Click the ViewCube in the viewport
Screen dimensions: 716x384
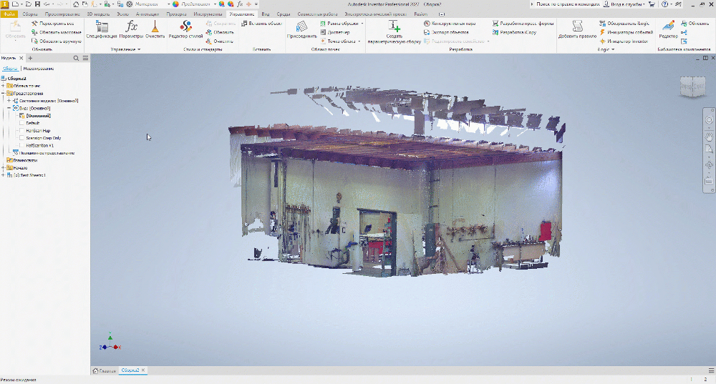point(692,86)
